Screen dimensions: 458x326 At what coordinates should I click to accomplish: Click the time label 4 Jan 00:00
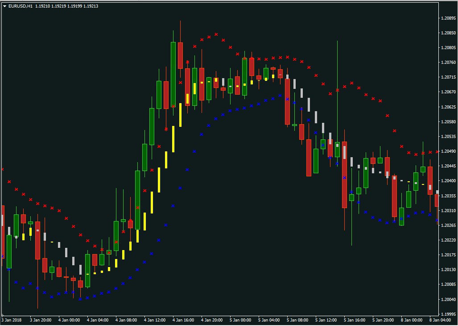(x=69, y=320)
